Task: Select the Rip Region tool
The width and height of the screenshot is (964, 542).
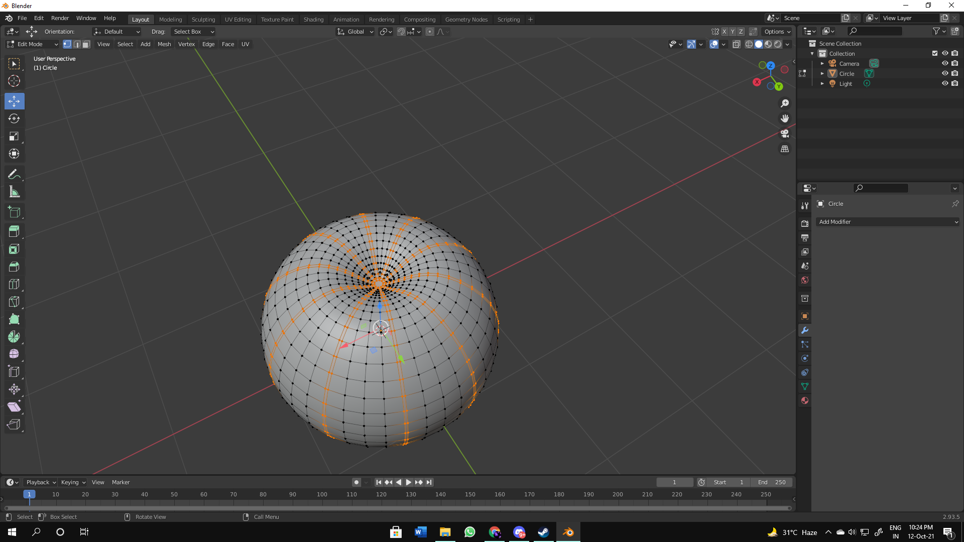Action: 14,425
